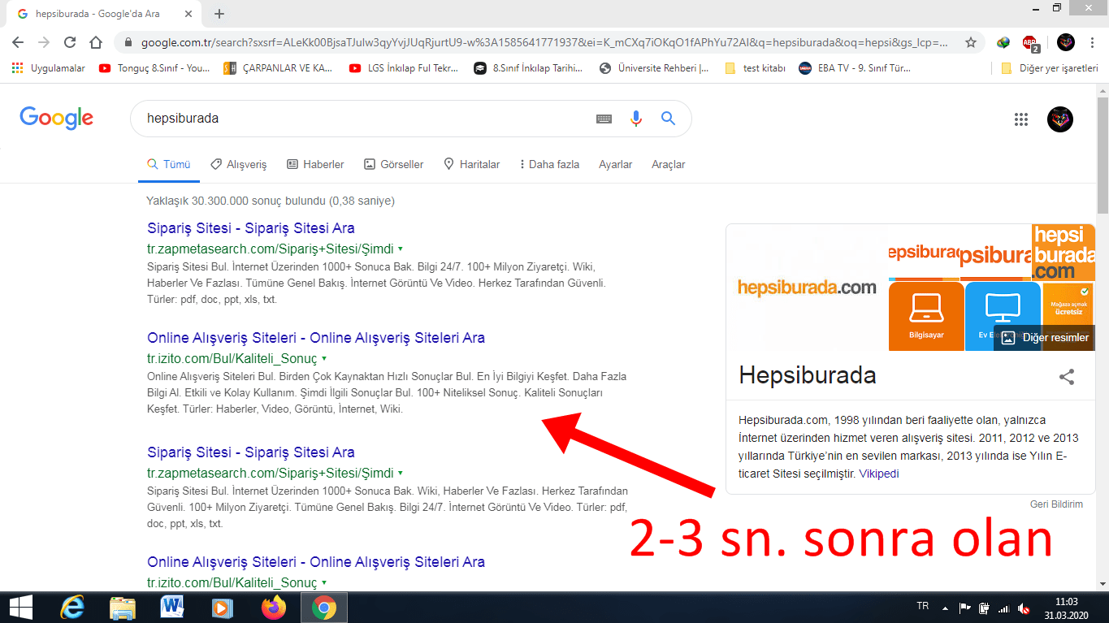The image size is (1109, 623).
Task: Switch to the Alışveriş tab
Action: (238, 164)
